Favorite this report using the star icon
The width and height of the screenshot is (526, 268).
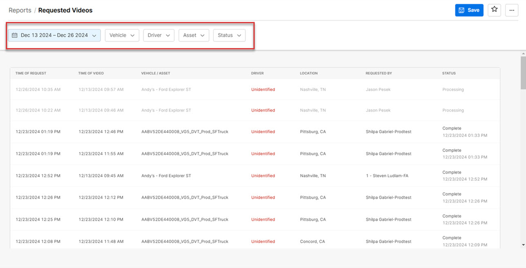click(494, 10)
